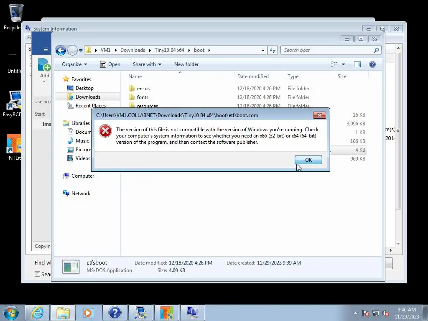Open Recent Places in the navigation pane
The image size is (428, 321).
tap(90, 106)
